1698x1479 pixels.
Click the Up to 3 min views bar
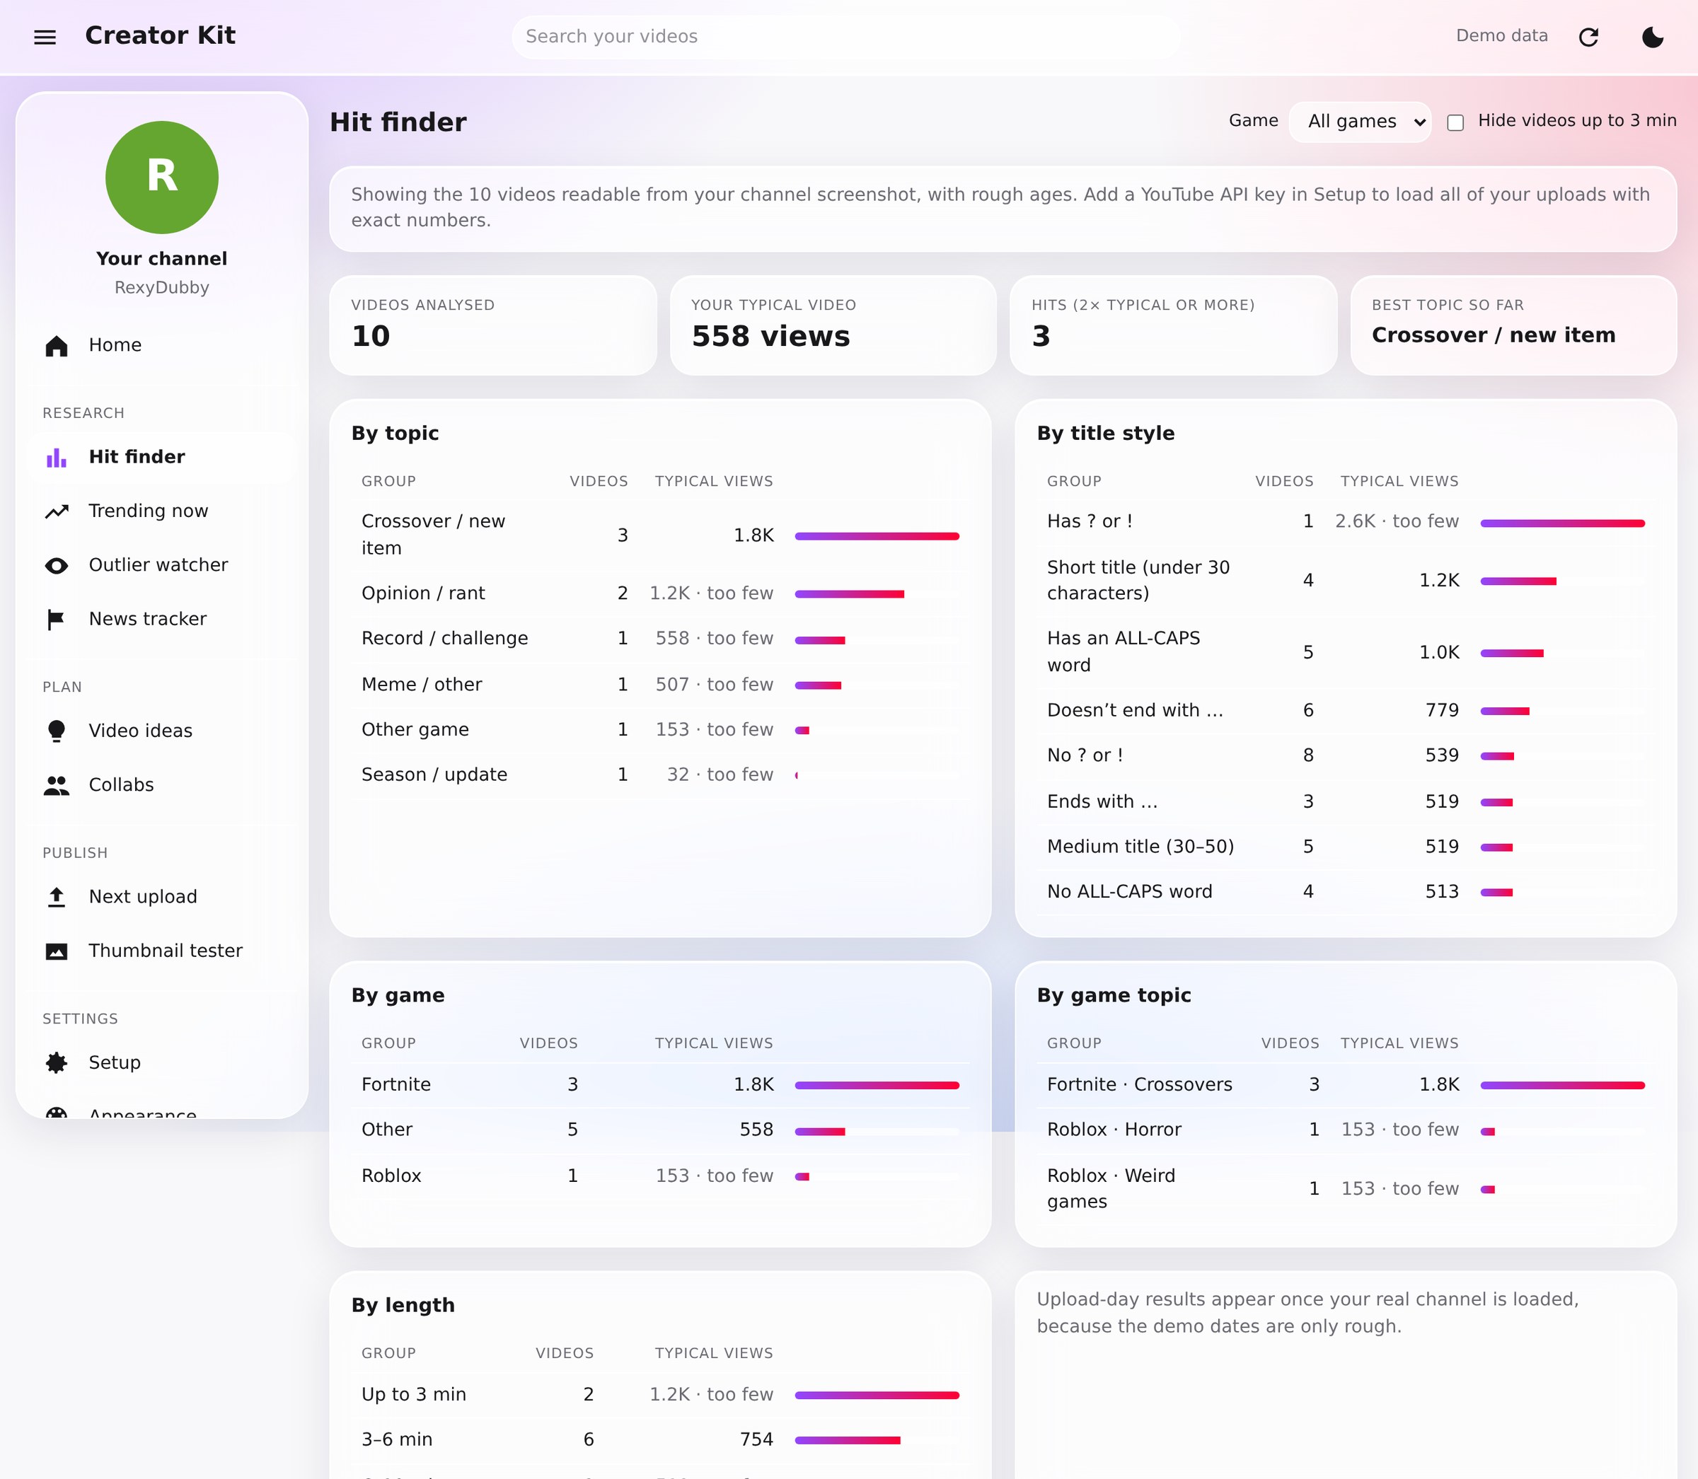click(x=877, y=1396)
